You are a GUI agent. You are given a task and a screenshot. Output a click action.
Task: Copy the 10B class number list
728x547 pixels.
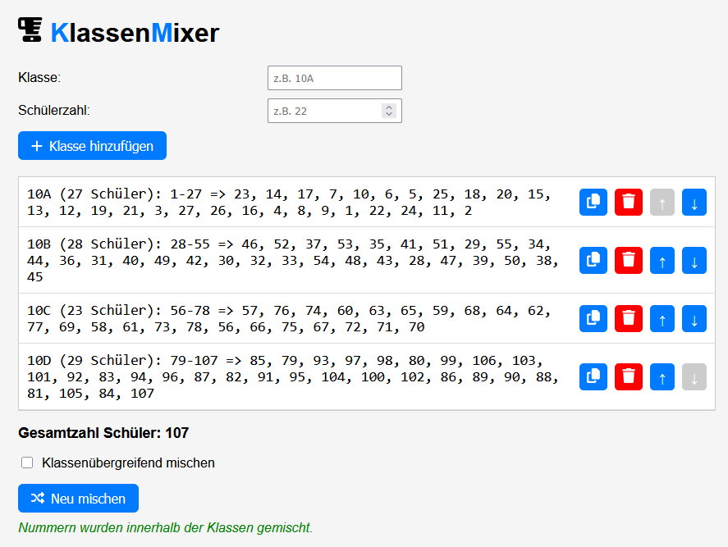point(593,260)
